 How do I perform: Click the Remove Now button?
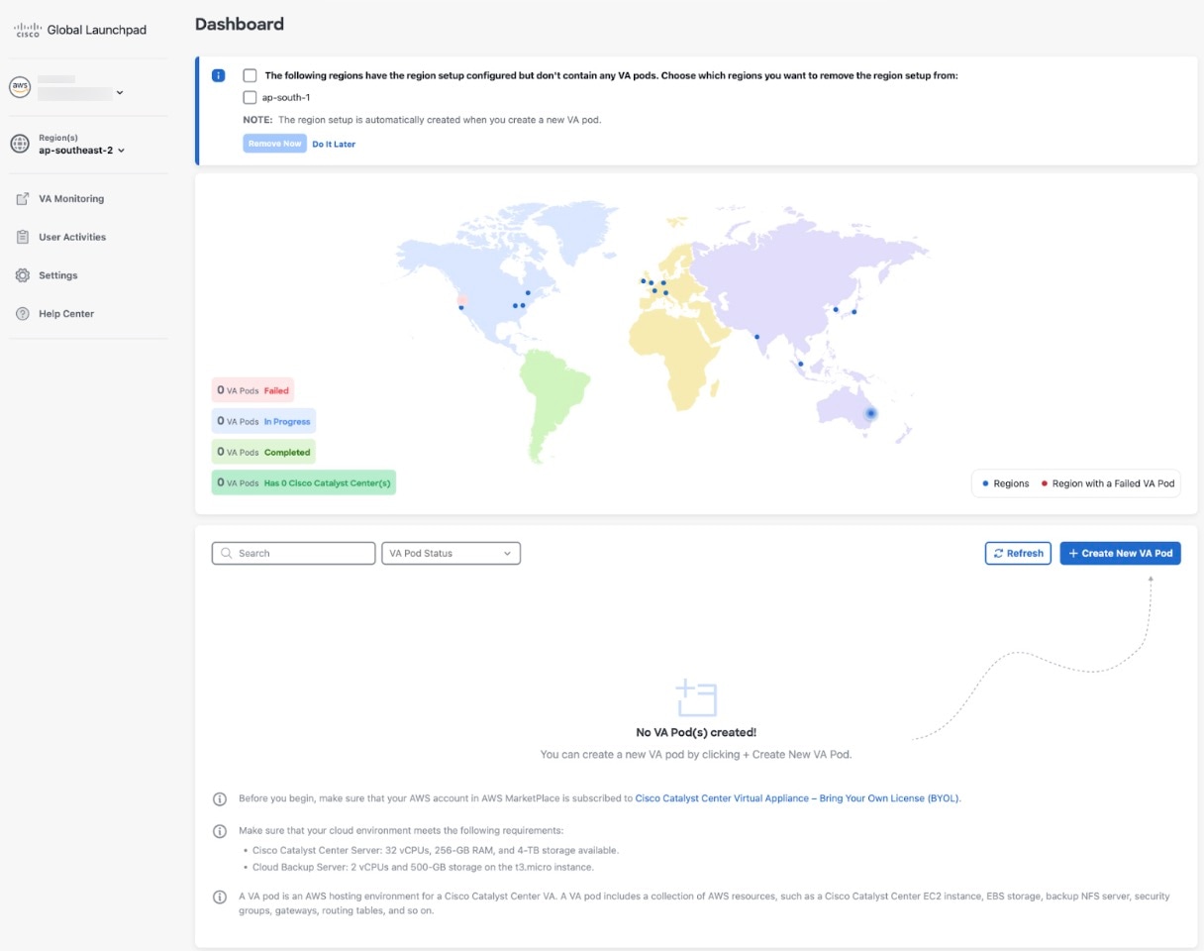click(274, 144)
